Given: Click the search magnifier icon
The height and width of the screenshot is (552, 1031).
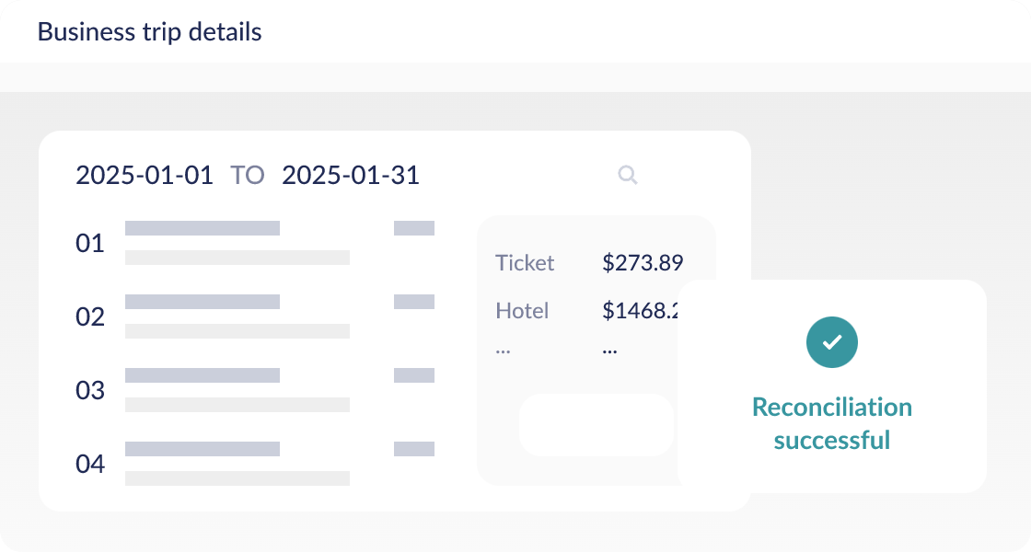Looking at the screenshot, I should (627, 175).
